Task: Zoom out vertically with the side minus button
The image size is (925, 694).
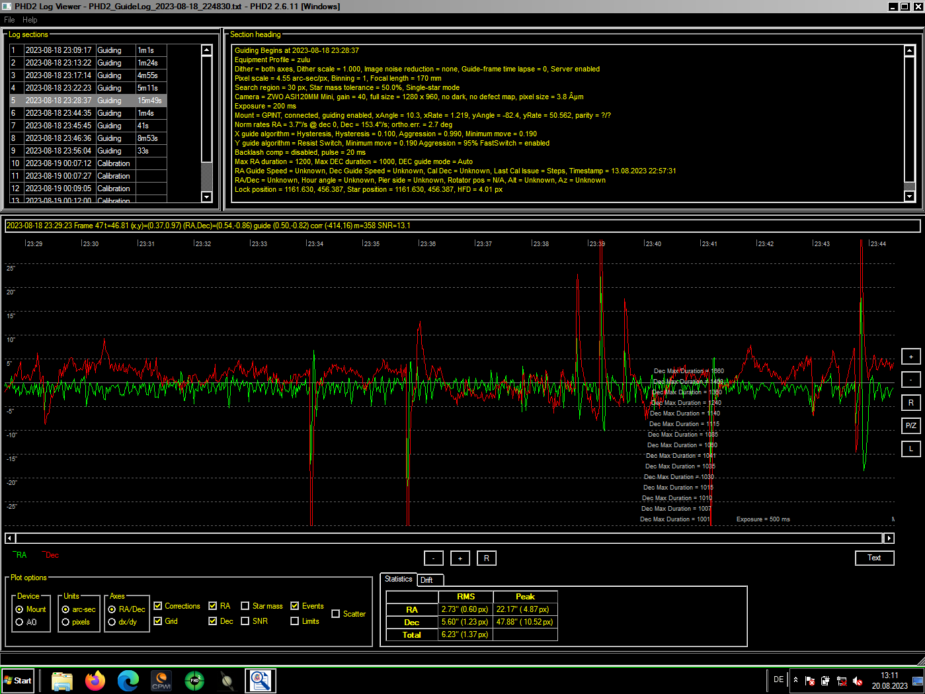Action: click(911, 380)
